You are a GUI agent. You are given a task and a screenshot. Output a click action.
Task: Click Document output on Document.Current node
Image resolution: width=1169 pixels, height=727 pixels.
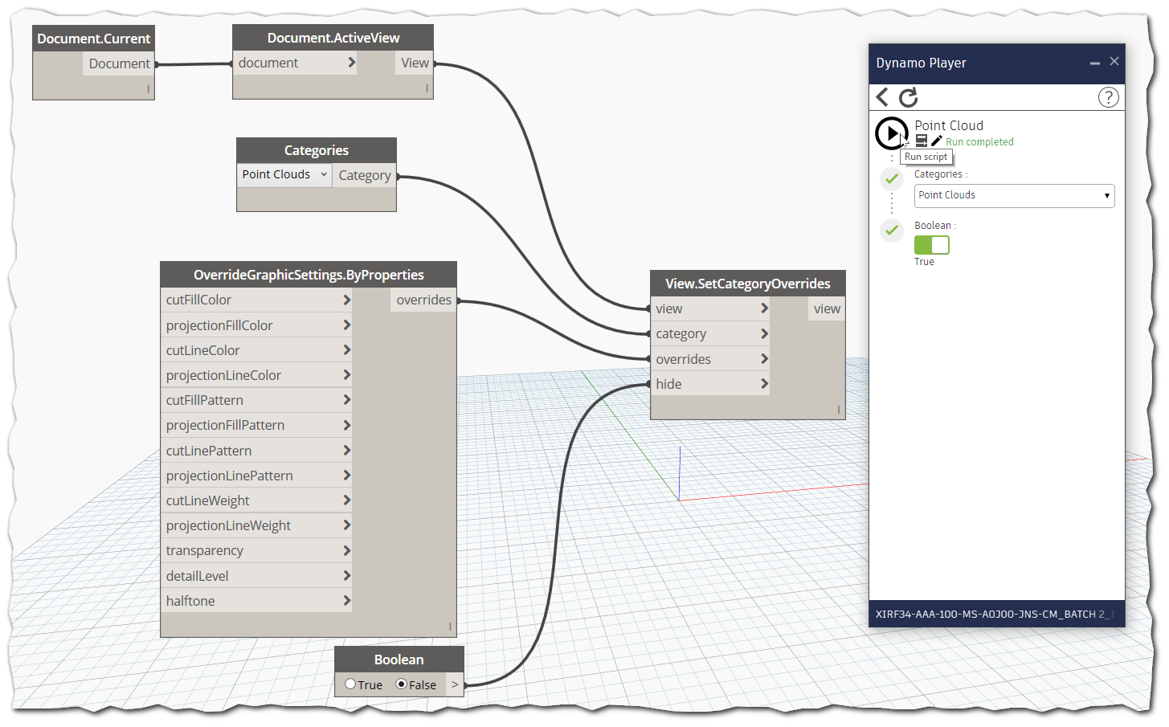119,63
